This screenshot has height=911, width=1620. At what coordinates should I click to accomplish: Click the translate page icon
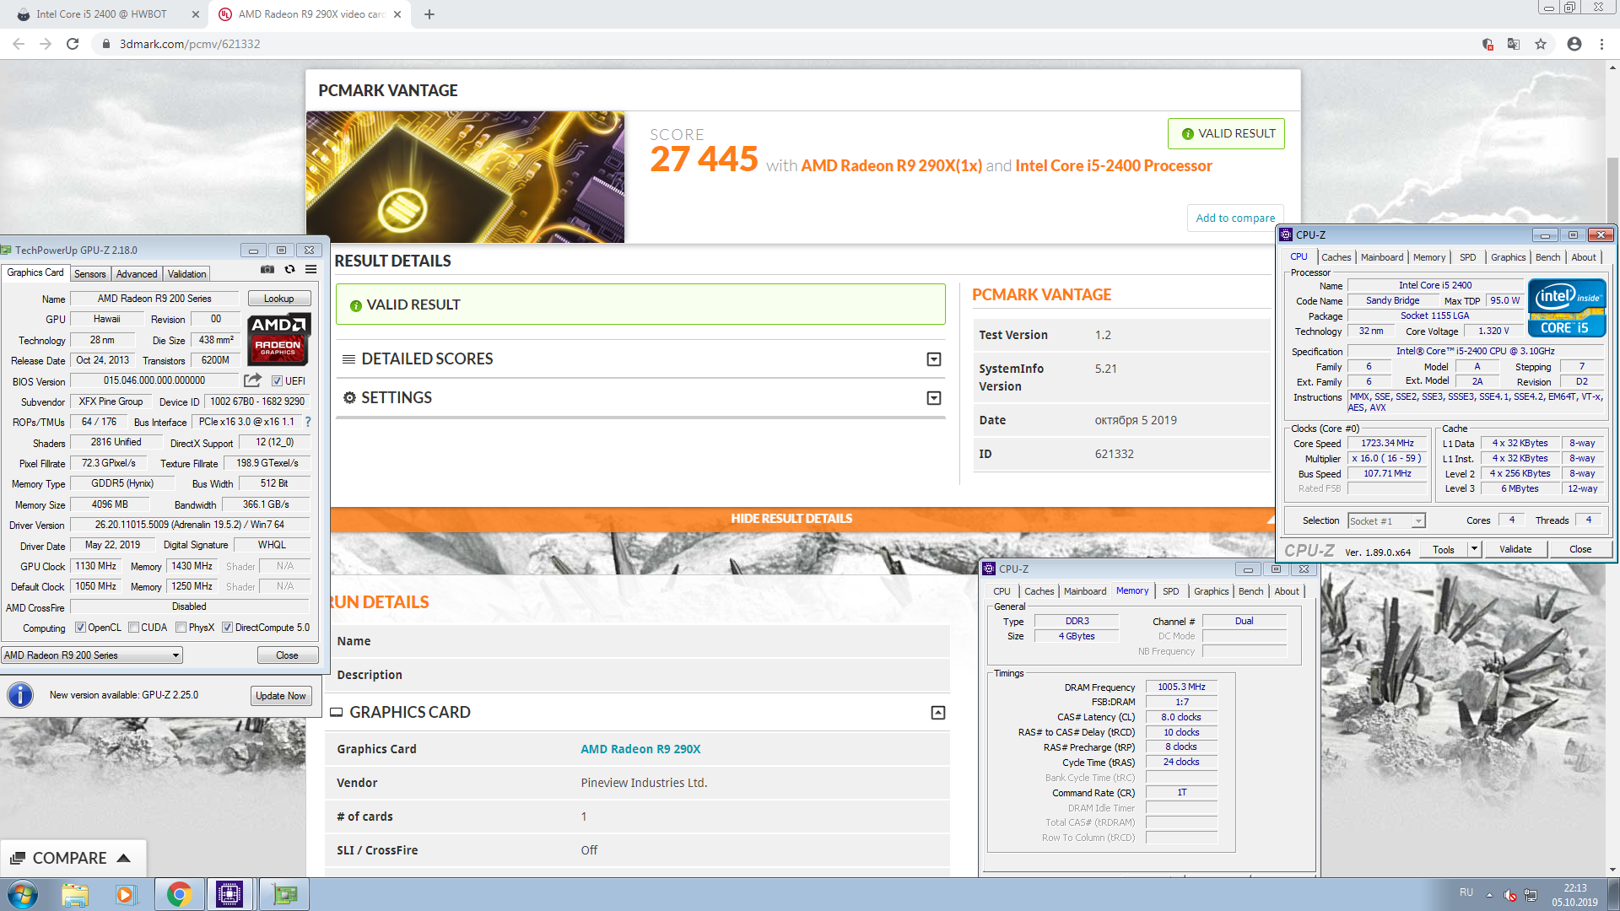click(1514, 44)
